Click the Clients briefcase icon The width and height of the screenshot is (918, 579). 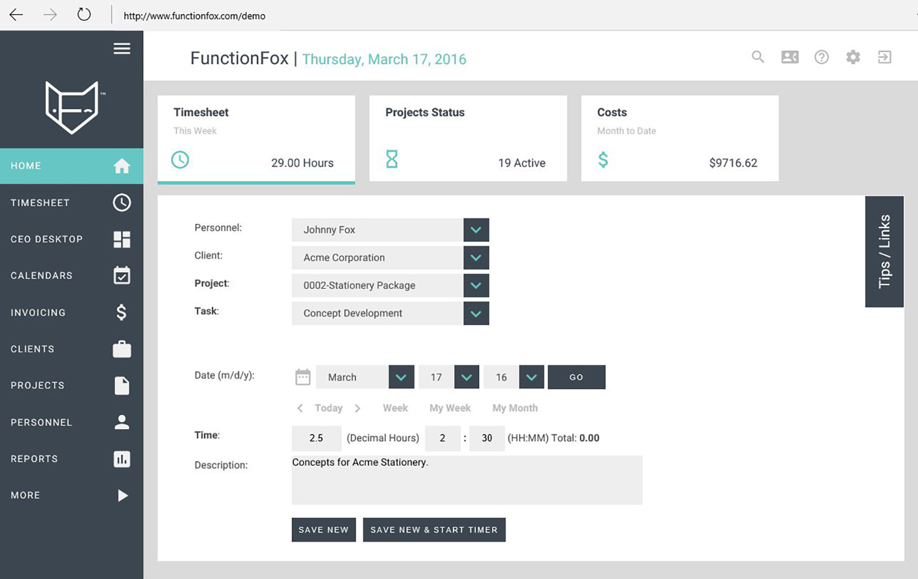point(122,349)
